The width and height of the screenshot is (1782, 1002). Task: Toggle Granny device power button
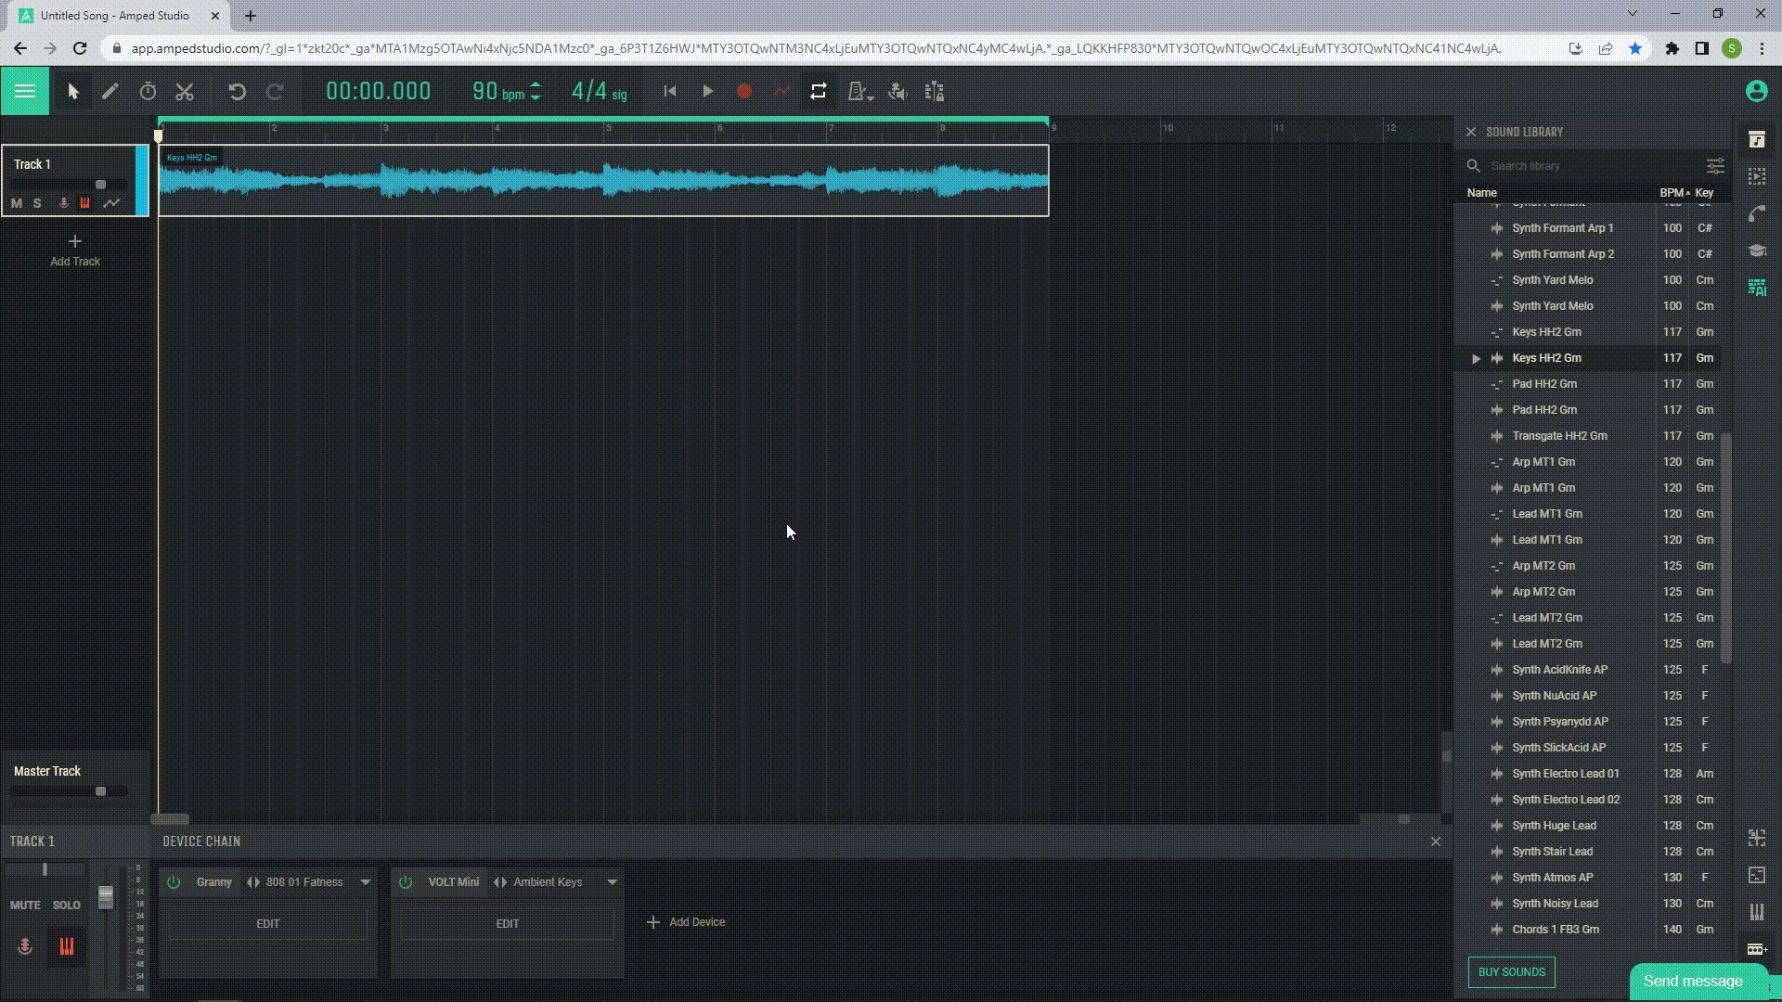point(174,882)
